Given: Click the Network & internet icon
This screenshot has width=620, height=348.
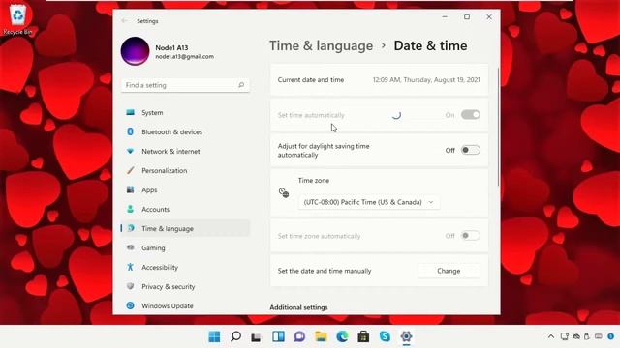Looking at the screenshot, I should coord(130,151).
